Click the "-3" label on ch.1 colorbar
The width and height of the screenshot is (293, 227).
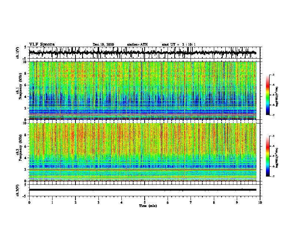[x=273, y=75]
